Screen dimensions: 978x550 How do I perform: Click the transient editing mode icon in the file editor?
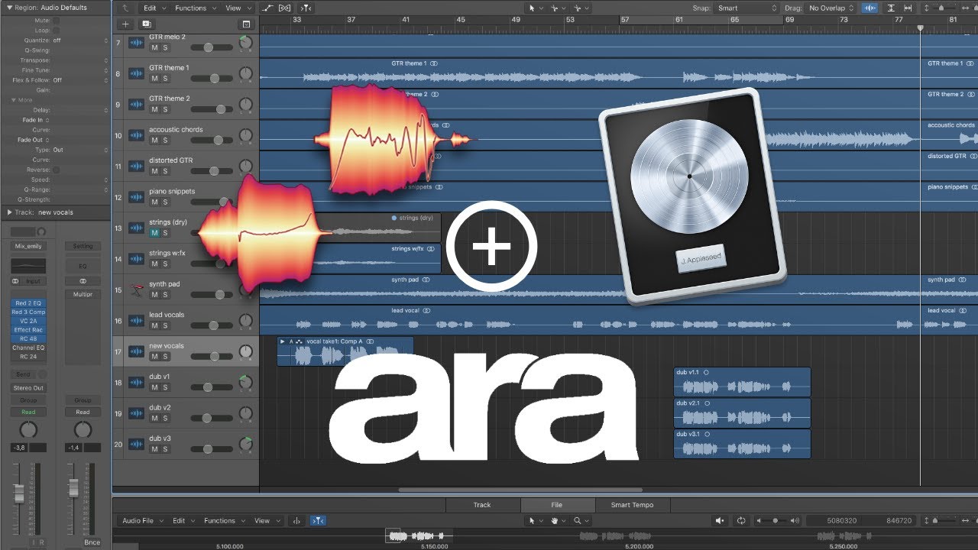[296, 521]
